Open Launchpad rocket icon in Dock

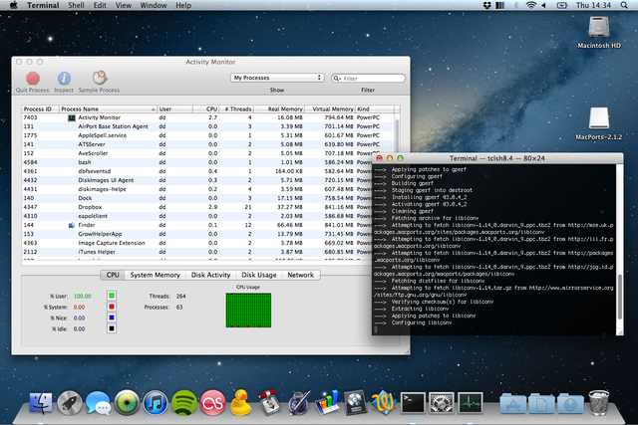tap(69, 403)
